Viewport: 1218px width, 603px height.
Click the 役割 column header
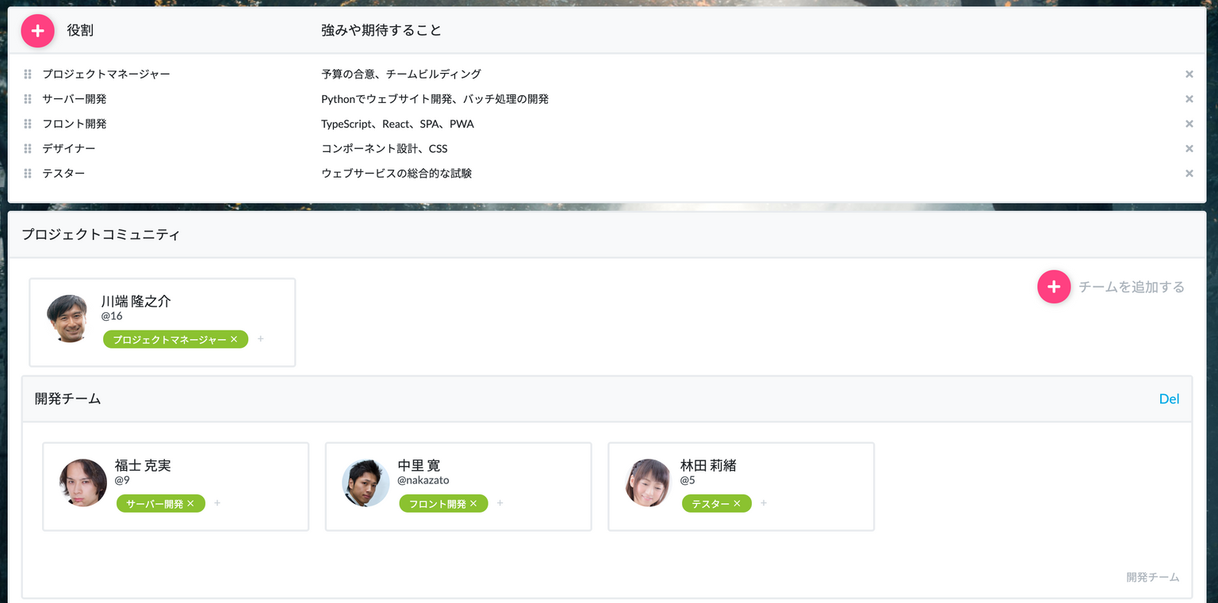(x=80, y=31)
